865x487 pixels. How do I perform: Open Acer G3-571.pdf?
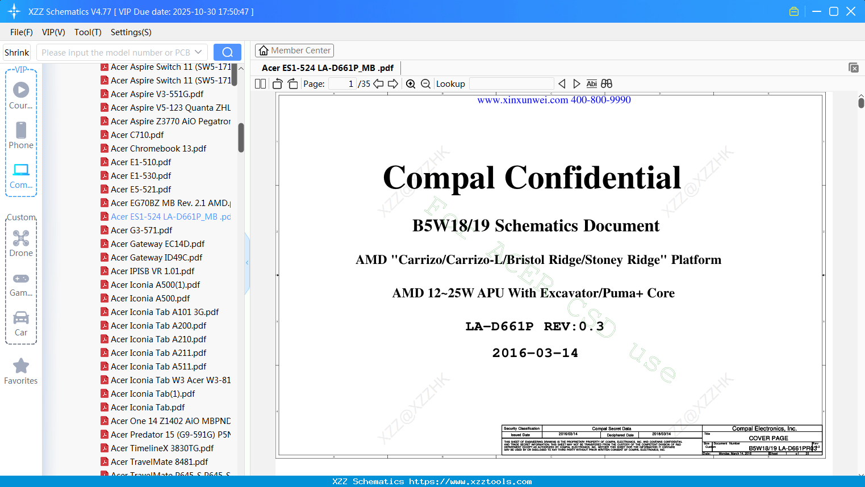pos(136,230)
